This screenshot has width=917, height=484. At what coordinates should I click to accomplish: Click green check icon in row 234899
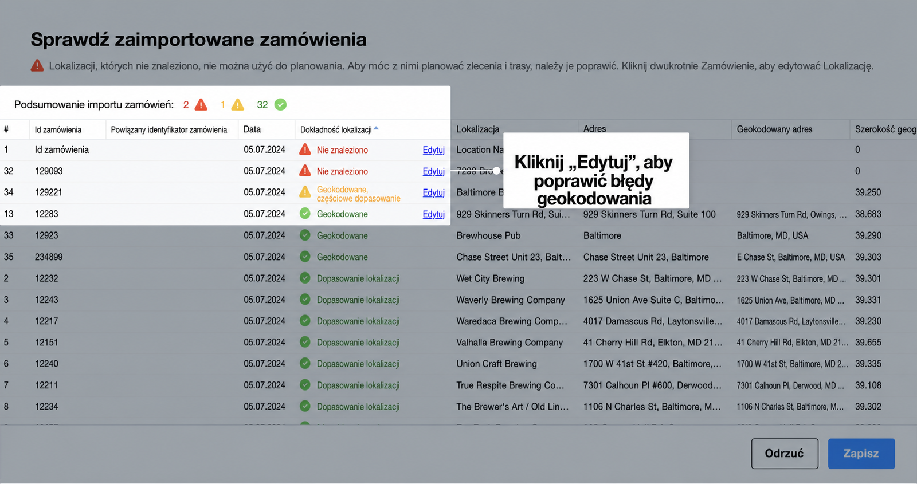(305, 257)
